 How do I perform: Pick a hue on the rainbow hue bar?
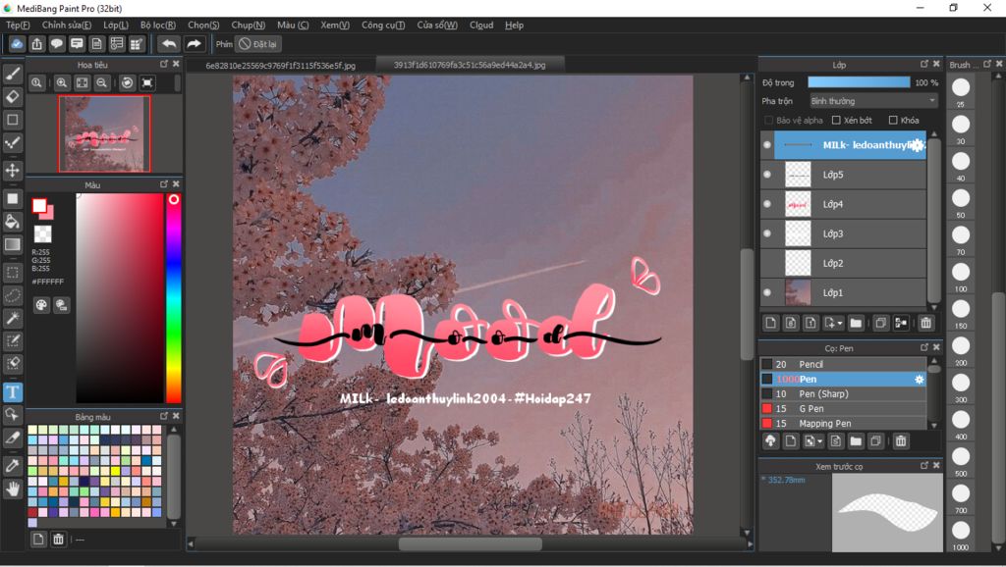(173, 298)
